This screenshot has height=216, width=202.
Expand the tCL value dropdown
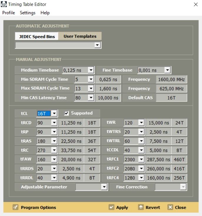tap(54, 113)
